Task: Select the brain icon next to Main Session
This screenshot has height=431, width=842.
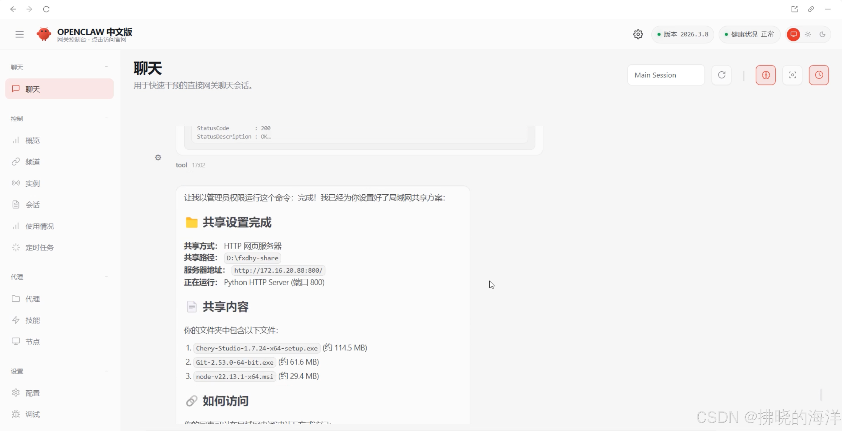Action: click(x=766, y=75)
